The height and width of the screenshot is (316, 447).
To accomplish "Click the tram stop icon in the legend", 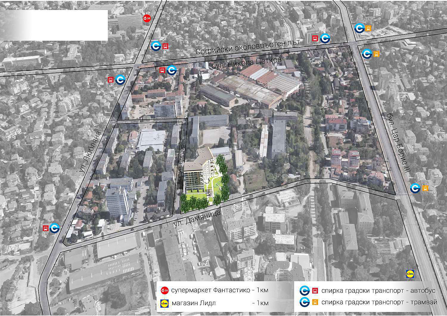I will point(309,302).
